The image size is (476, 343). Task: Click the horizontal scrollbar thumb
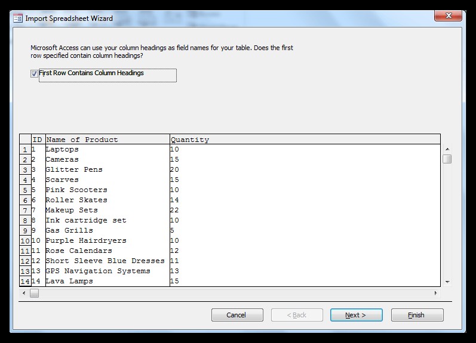pos(34,293)
